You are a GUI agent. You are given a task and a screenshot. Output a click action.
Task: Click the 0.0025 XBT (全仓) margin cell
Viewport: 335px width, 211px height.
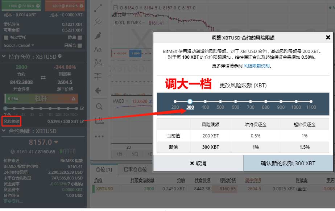point(290,189)
